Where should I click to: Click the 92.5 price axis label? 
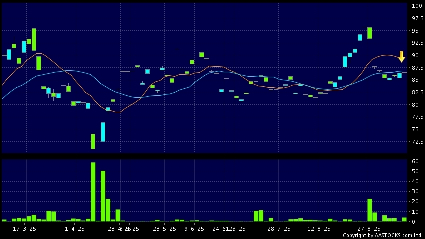[x=418, y=43]
